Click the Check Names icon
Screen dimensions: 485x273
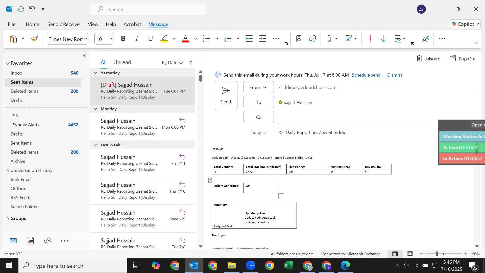tap(312, 39)
